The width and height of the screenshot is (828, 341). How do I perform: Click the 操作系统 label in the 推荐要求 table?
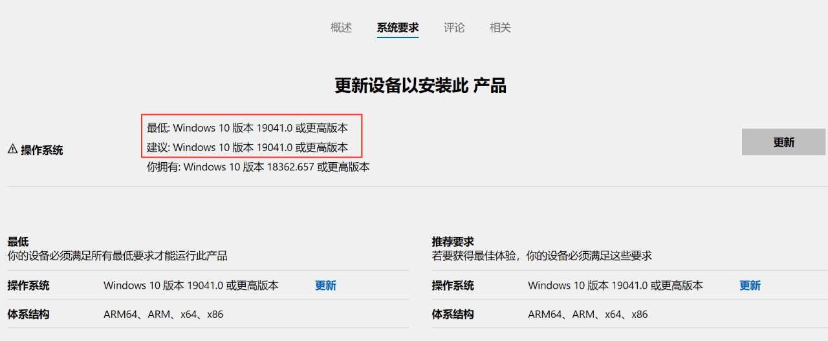coord(453,285)
